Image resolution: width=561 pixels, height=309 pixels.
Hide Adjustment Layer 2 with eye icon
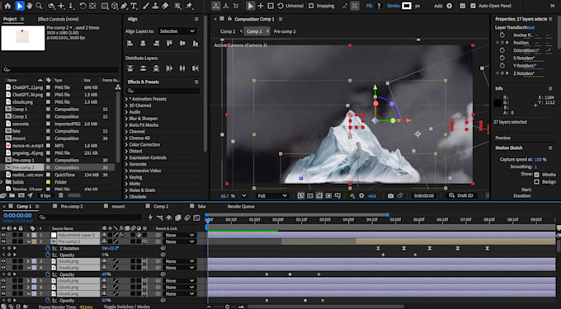(x=3, y=235)
